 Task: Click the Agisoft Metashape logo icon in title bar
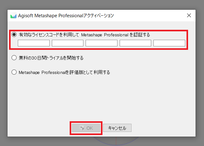click(x=13, y=16)
